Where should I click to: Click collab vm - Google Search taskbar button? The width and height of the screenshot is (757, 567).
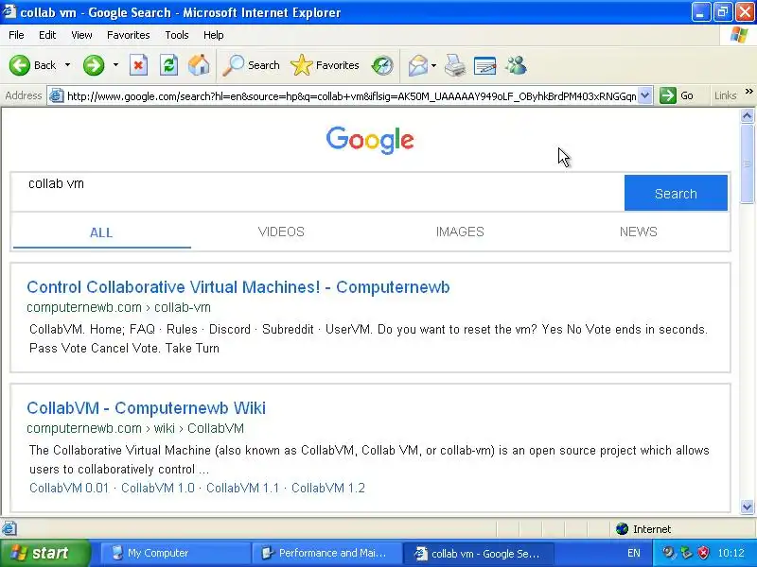pos(479,553)
